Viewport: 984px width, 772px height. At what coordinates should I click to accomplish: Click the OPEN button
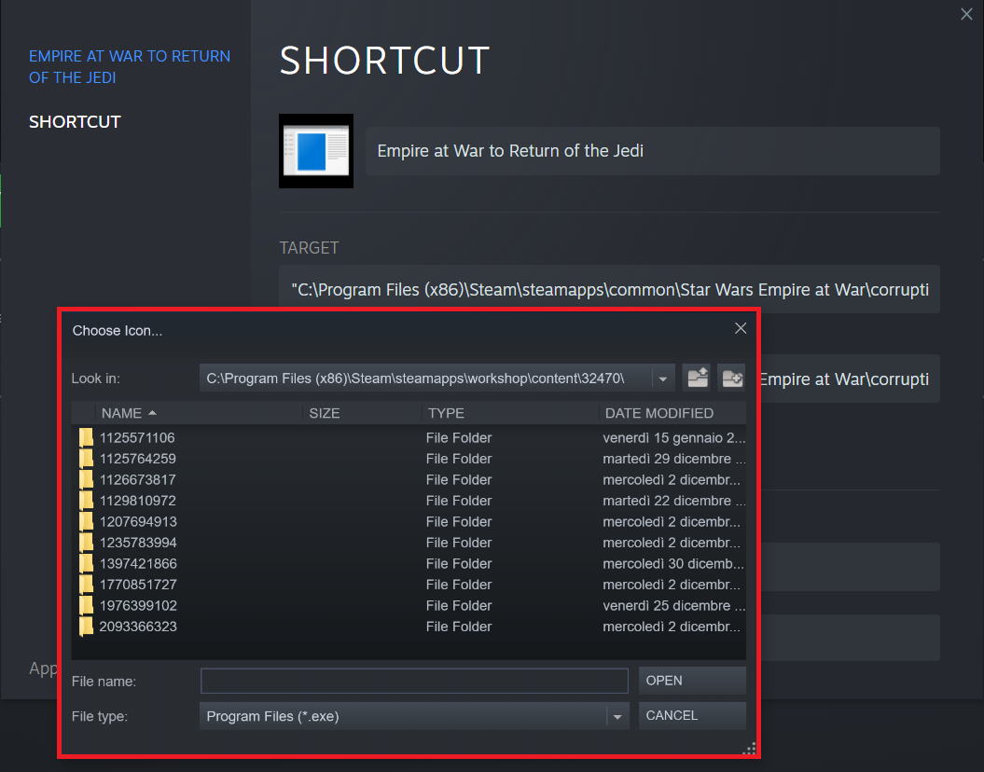[x=692, y=681]
